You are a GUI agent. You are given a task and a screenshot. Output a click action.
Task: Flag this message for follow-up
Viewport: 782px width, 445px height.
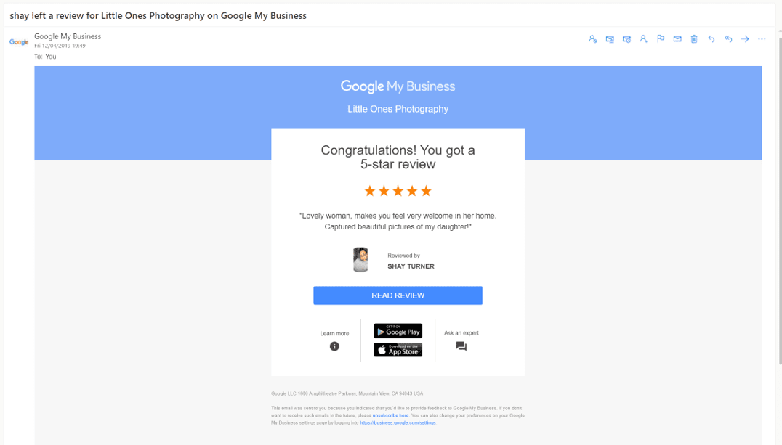(661, 39)
